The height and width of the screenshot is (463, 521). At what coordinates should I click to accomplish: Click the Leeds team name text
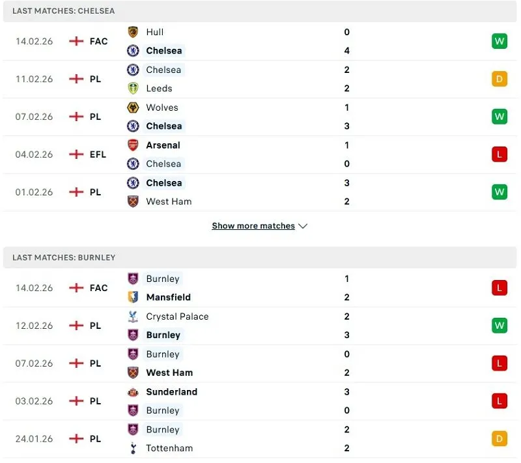159,88
